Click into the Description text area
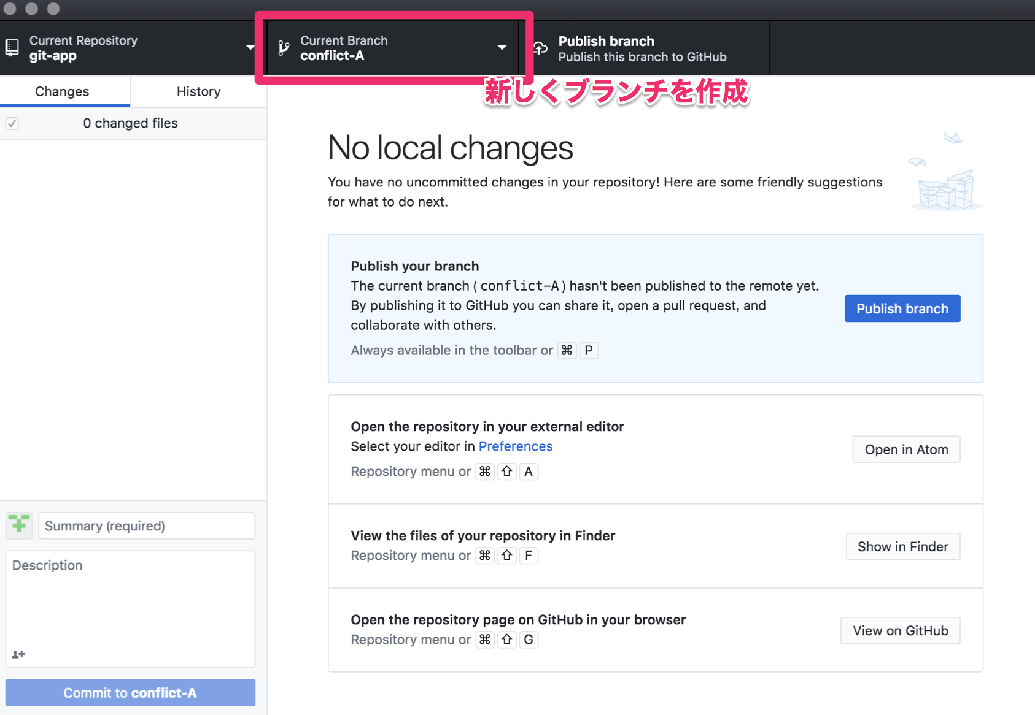 (130, 601)
